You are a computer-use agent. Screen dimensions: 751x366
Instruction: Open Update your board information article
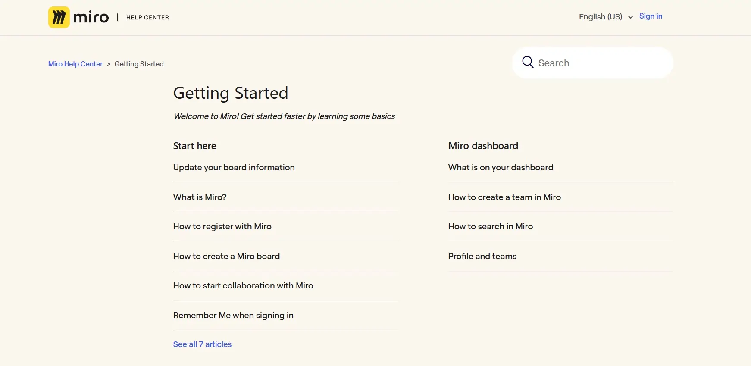coord(234,167)
